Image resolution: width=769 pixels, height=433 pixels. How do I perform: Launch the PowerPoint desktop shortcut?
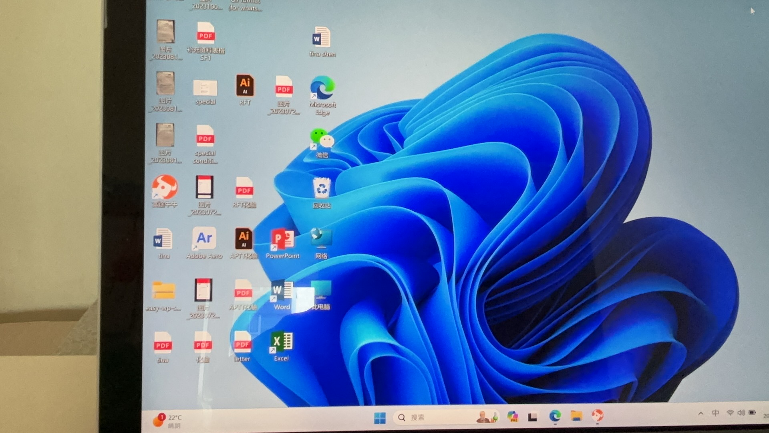pos(282,243)
